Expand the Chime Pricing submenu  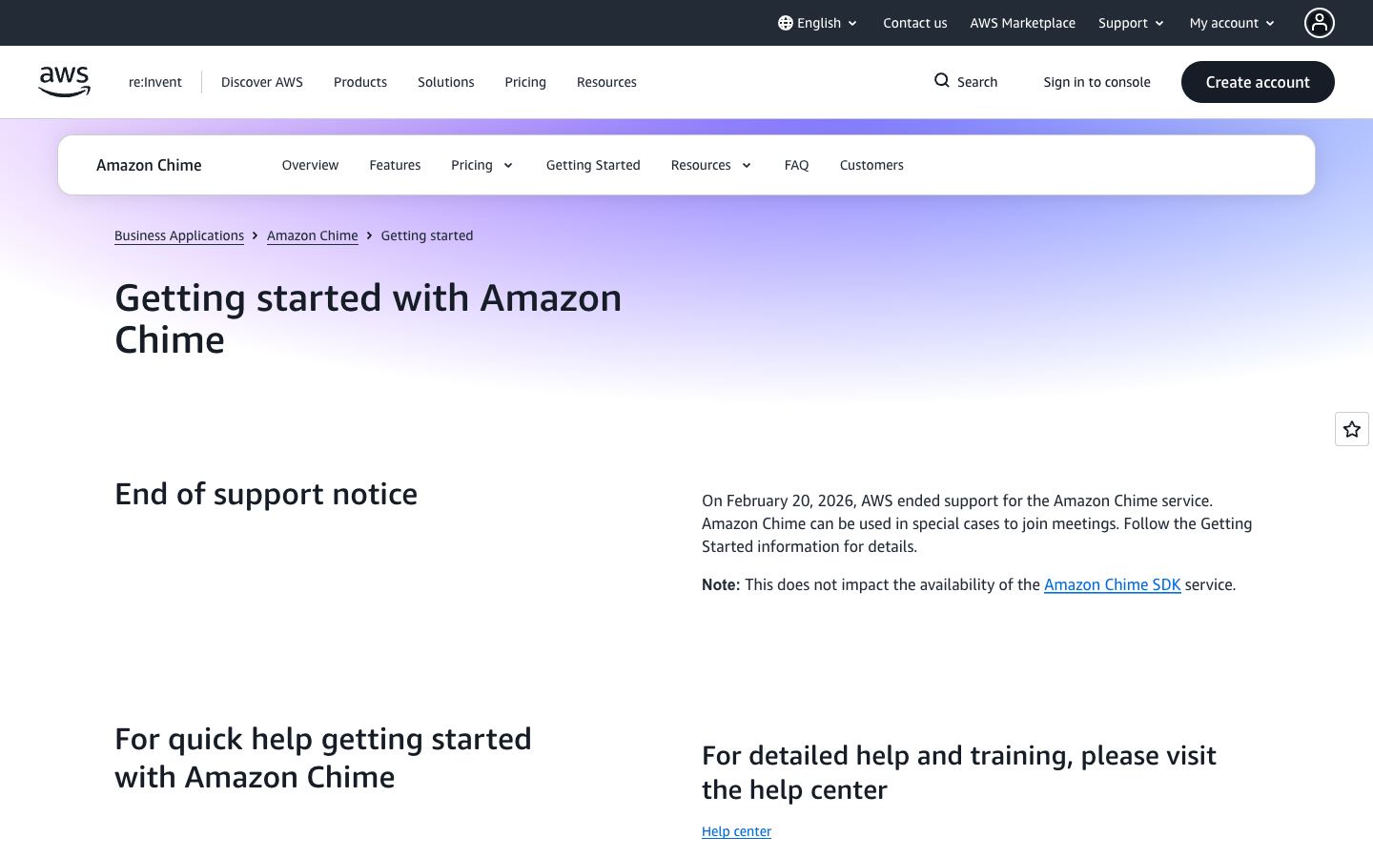(482, 165)
